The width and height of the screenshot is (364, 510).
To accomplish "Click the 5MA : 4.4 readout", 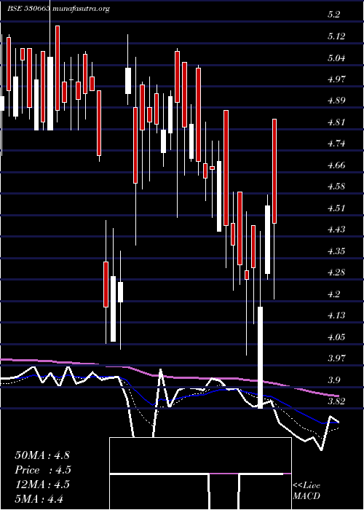I will tap(39, 498).
